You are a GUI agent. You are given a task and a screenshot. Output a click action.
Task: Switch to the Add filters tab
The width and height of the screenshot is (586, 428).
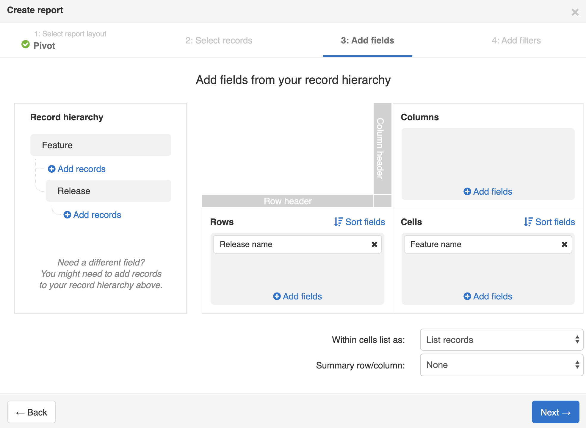click(x=516, y=40)
